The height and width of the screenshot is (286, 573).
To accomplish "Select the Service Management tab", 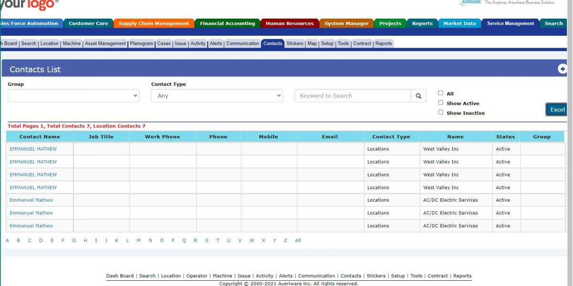I will click(510, 23).
